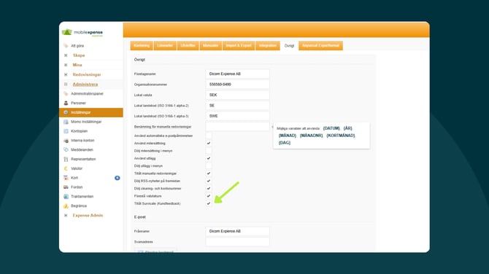Click the blue badge next to Kort

(x=118, y=178)
